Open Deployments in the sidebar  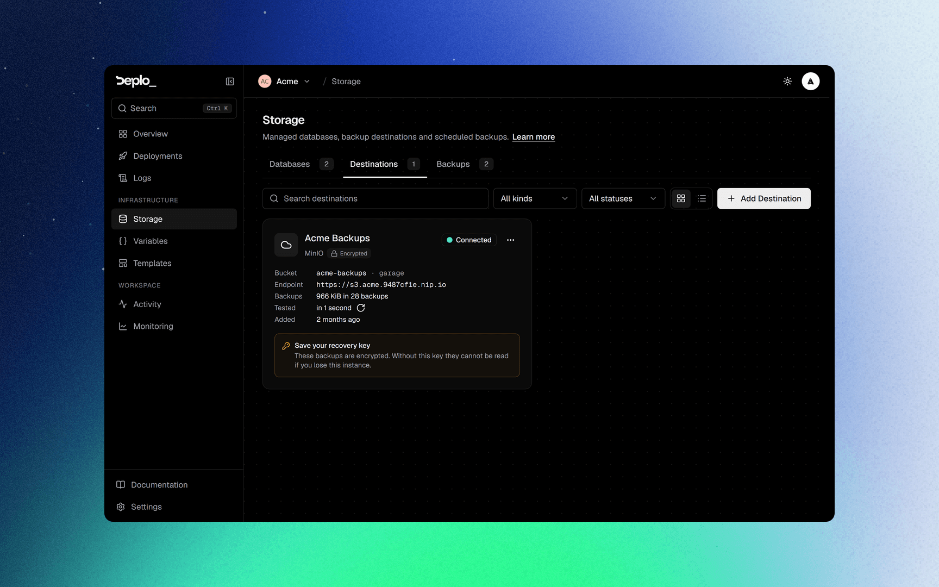[x=174, y=156]
